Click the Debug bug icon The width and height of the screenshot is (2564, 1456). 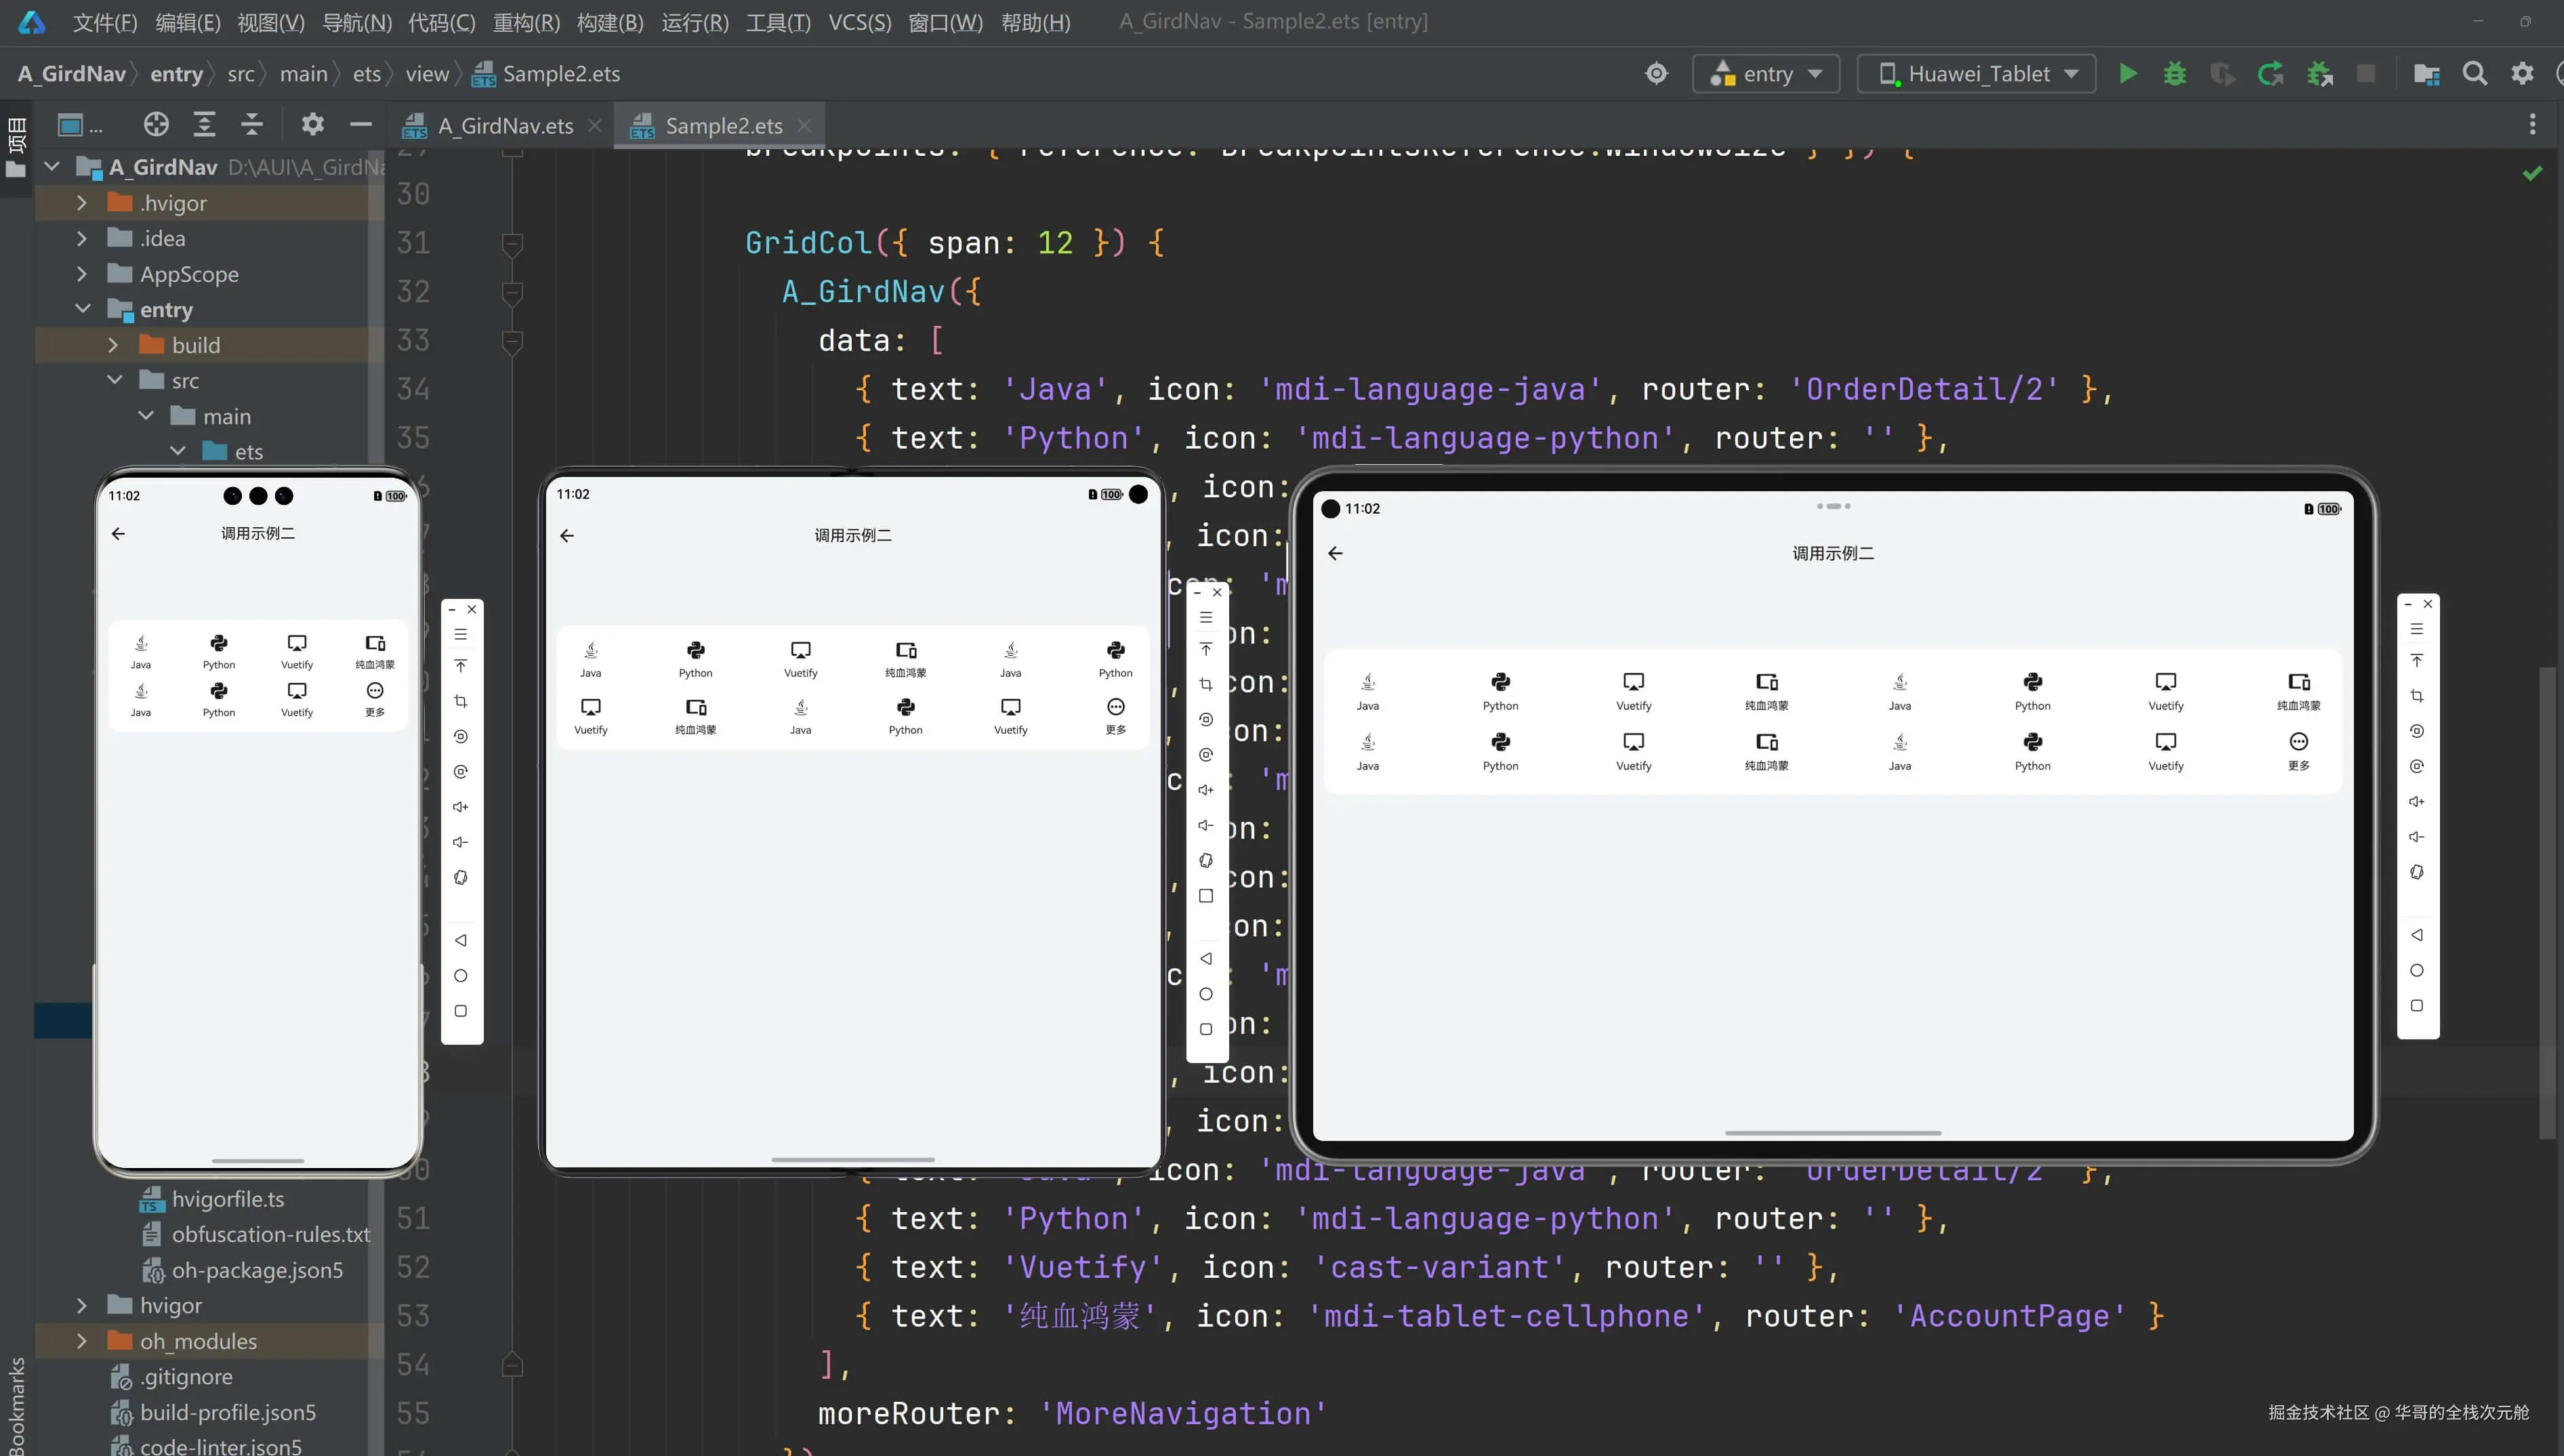point(2174,74)
